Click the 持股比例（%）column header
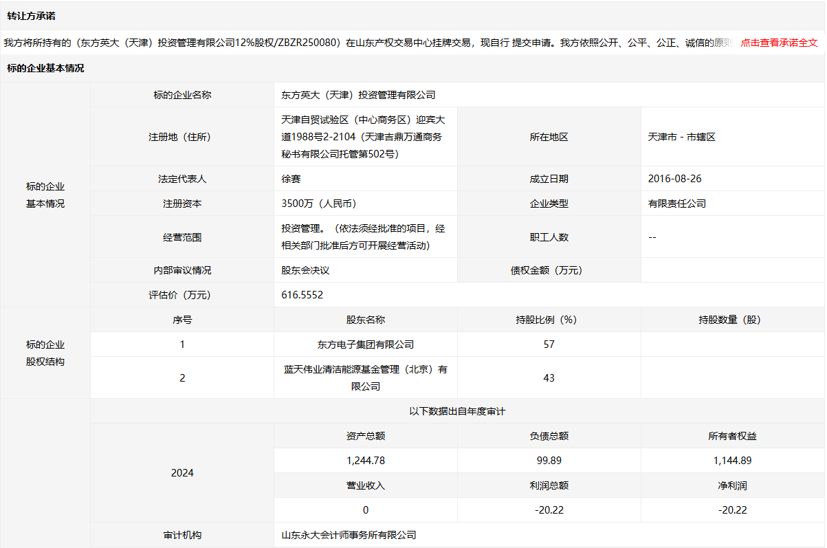This screenshot has width=827, height=548. click(549, 320)
